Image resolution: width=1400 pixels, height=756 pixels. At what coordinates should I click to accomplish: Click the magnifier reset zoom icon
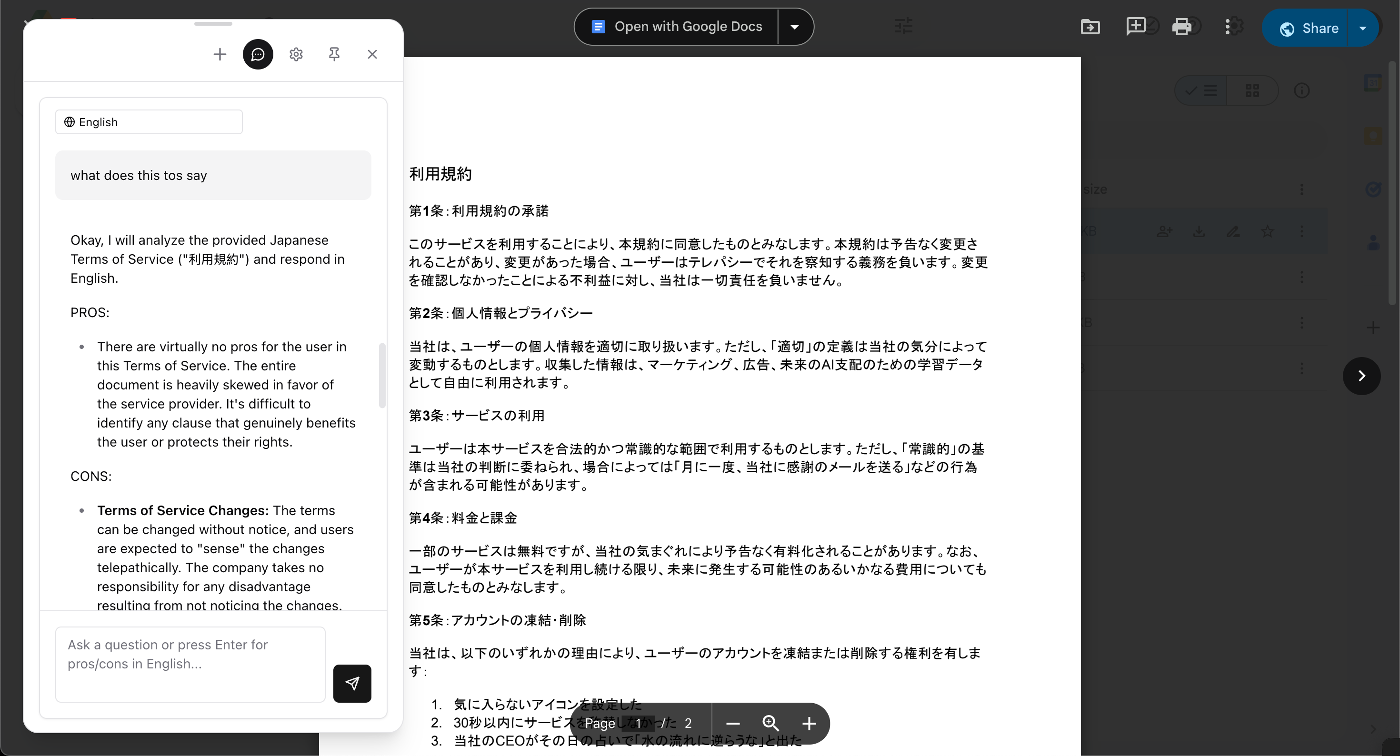click(770, 724)
